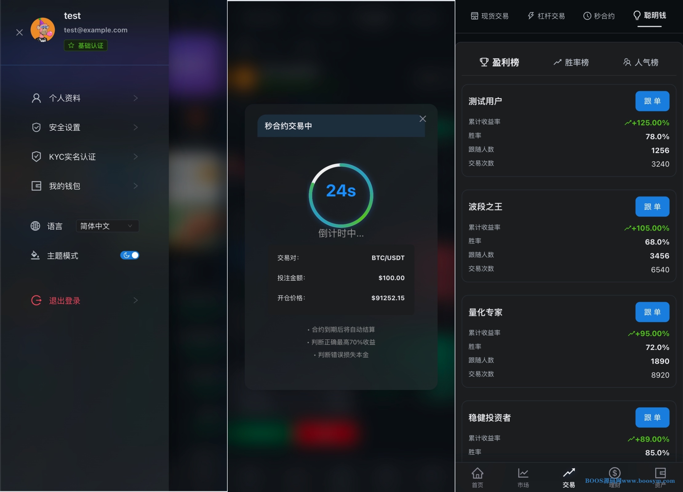Click the 退出登录 logout icon
Image resolution: width=683 pixels, height=492 pixels.
coord(36,300)
